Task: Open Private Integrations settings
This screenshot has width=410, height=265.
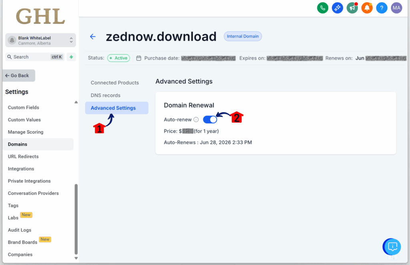Action: pos(29,181)
